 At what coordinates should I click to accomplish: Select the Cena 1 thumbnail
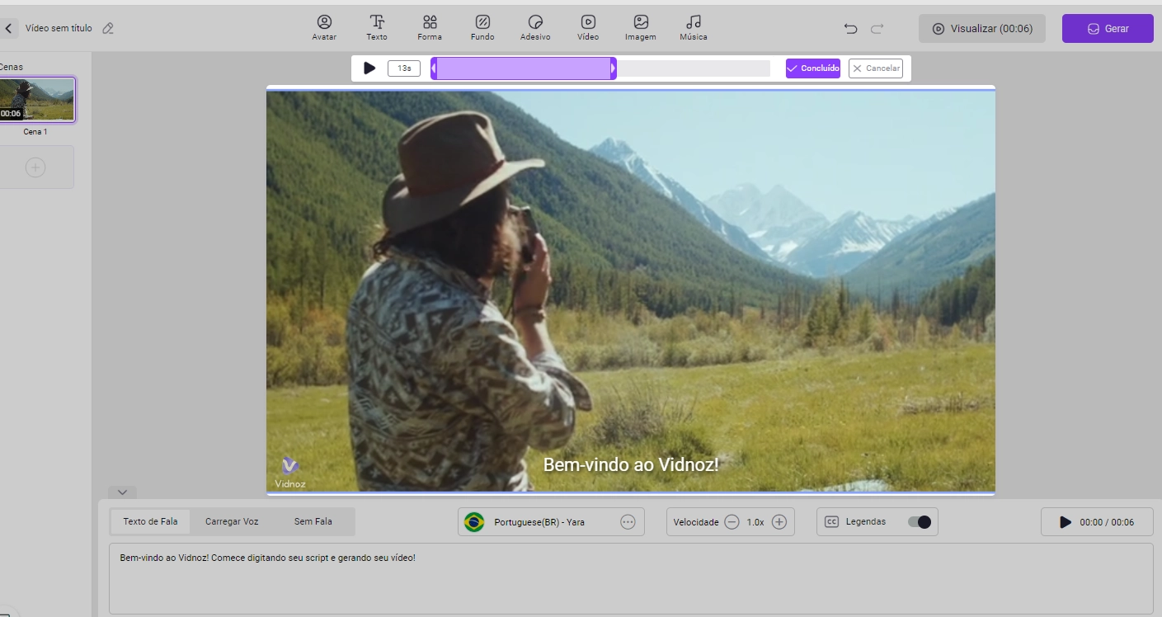(37, 100)
